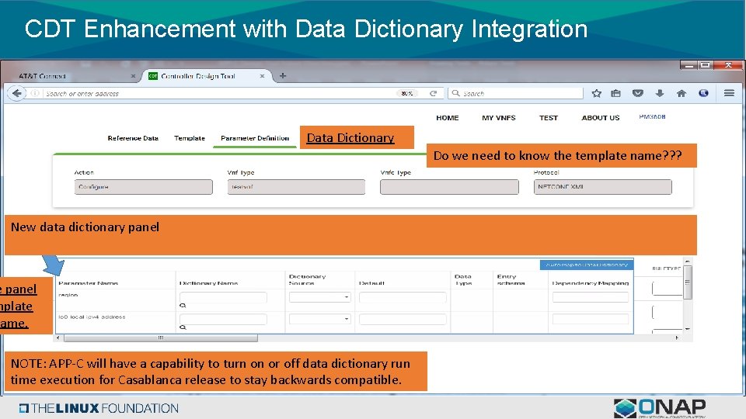Go back with the browser back arrow
This screenshot has width=746, height=419.
[16, 93]
